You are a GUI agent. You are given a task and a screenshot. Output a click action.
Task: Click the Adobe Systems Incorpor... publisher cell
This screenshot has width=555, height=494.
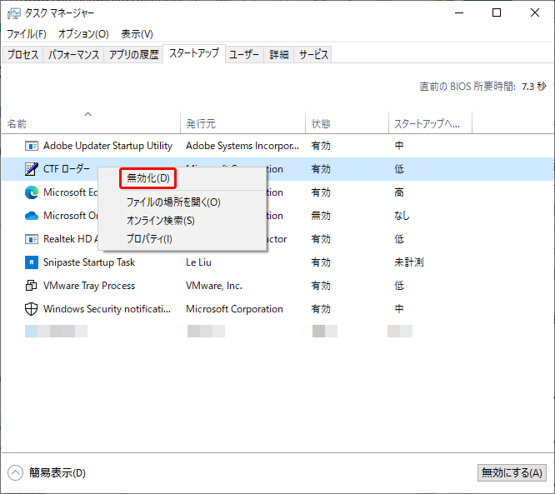click(242, 146)
